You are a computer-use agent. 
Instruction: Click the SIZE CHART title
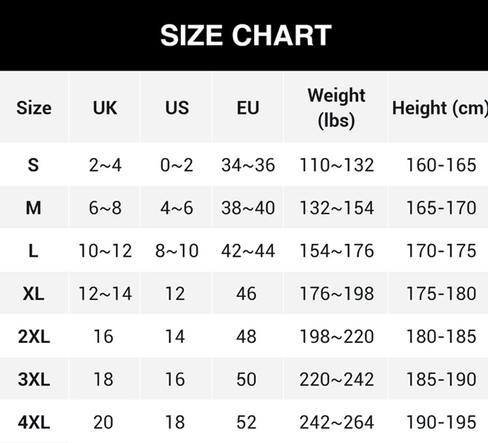245,35
